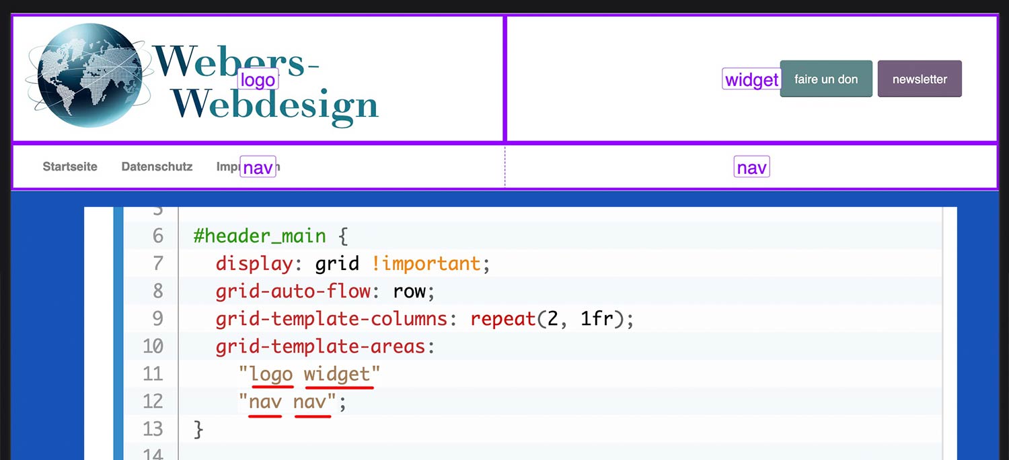Click the Webers-Webdesign globe logo
This screenshot has width=1009, height=460.
click(x=87, y=75)
